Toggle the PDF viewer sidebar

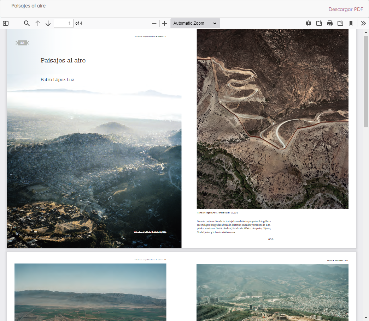click(x=6, y=23)
